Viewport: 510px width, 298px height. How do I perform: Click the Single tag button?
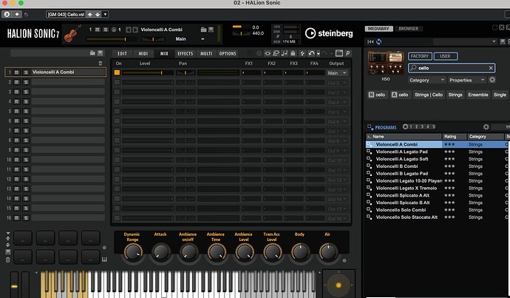500,95
